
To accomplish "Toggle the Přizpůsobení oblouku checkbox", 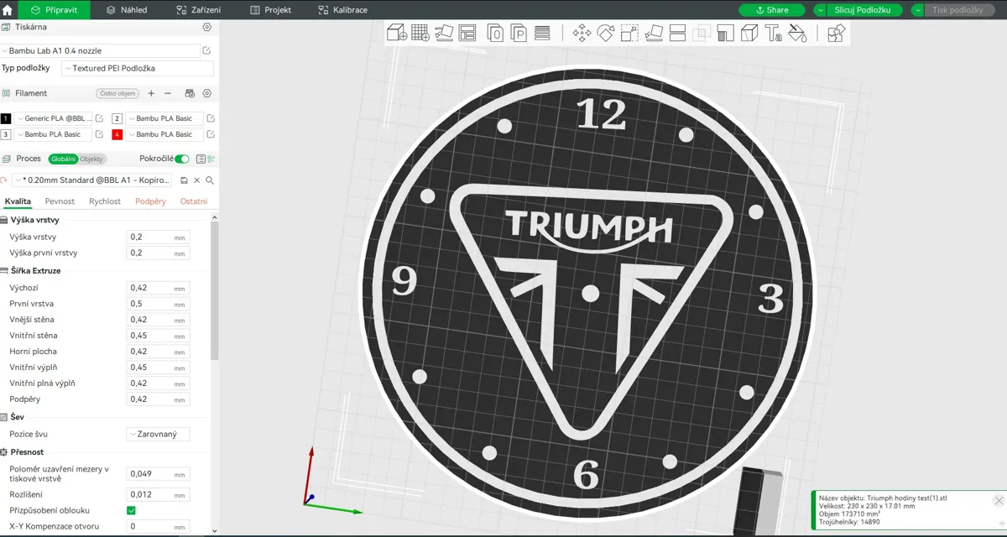I will coord(131,510).
